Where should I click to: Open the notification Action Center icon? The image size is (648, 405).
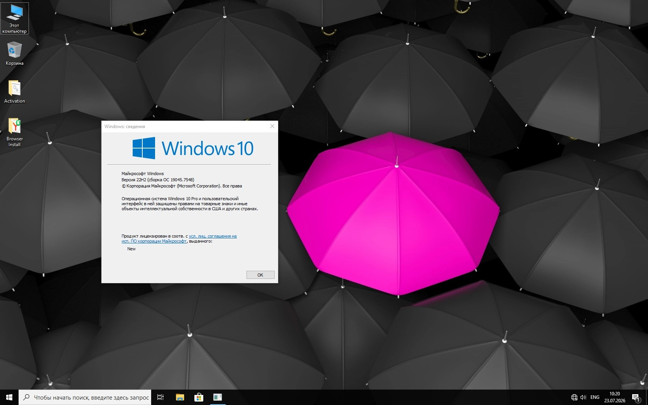click(x=636, y=397)
